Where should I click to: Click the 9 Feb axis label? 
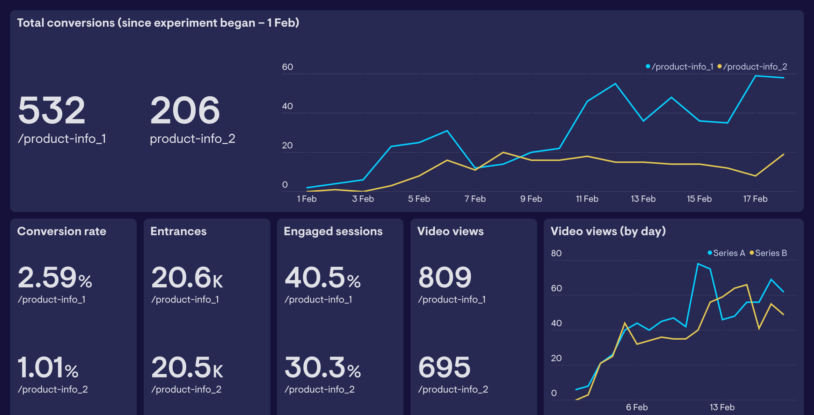coord(531,199)
